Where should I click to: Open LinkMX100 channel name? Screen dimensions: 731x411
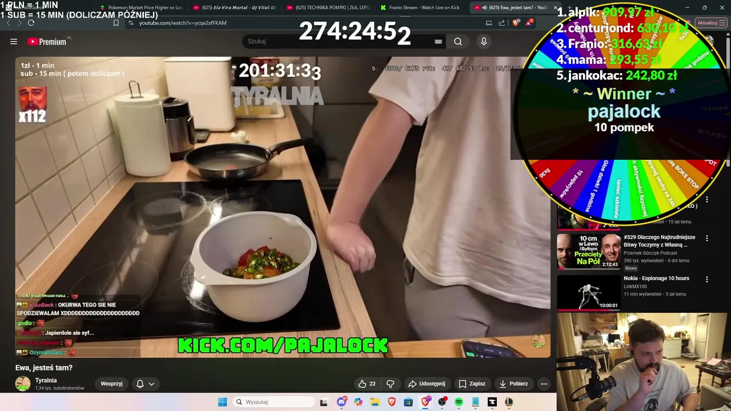click(635, 287)
